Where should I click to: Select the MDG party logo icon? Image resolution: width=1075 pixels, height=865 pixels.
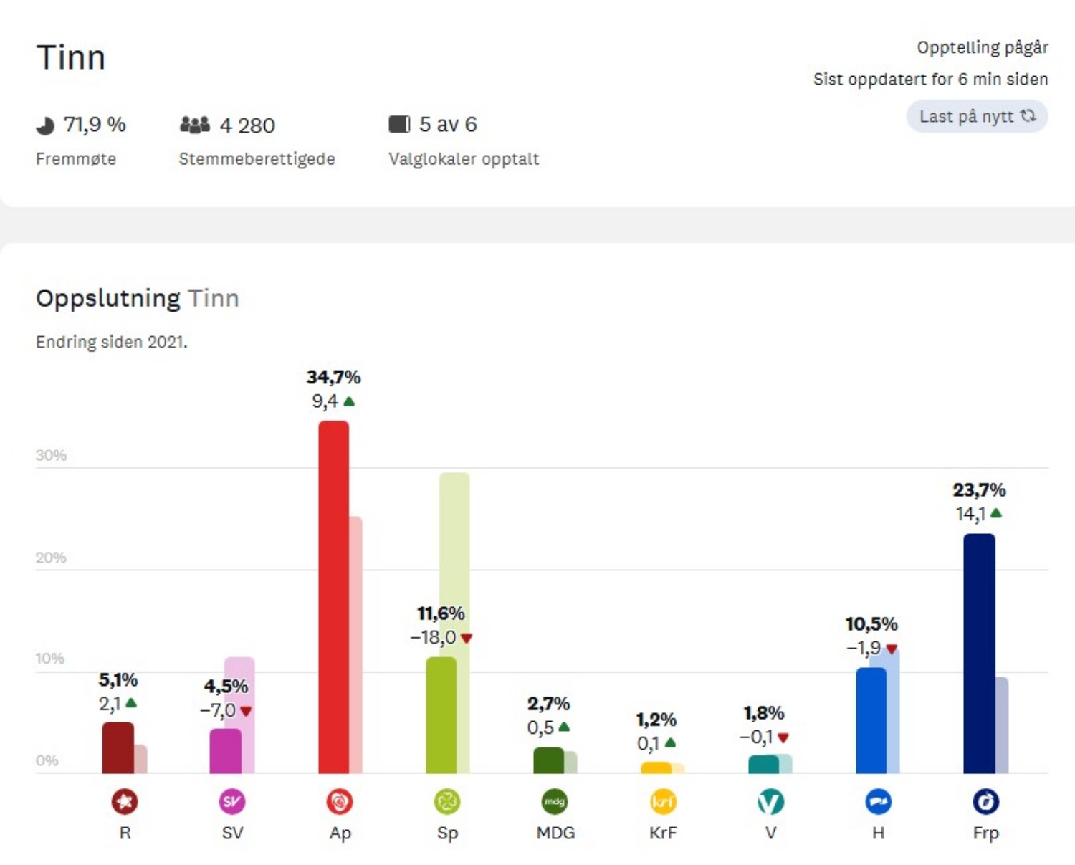click(x=555, y=801)
